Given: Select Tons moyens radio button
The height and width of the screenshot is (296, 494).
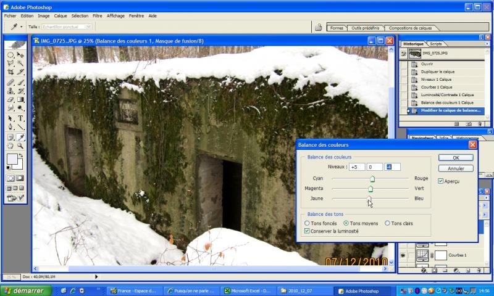Looking at the screenshot, I should [x=346, y=223].
